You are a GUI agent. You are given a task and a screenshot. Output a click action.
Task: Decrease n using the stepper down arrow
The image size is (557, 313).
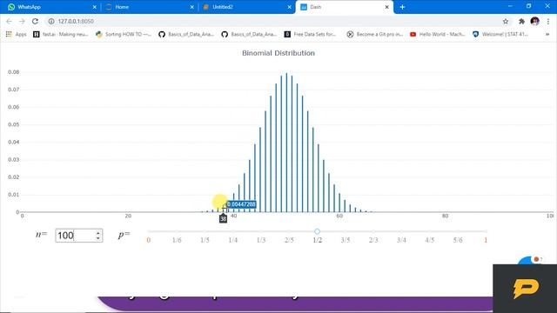[x=98, y=238]
